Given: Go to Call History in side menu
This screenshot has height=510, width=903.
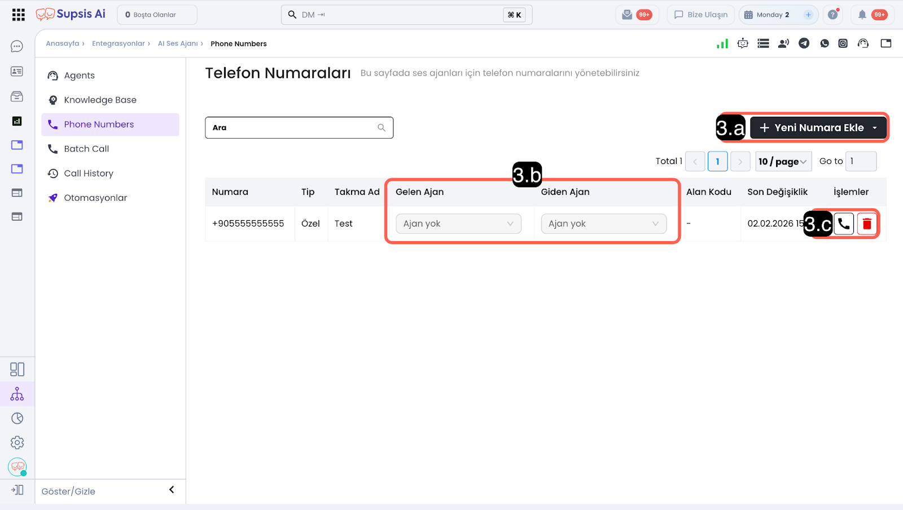Looking at the screenshot, I should tap(89, 174).
